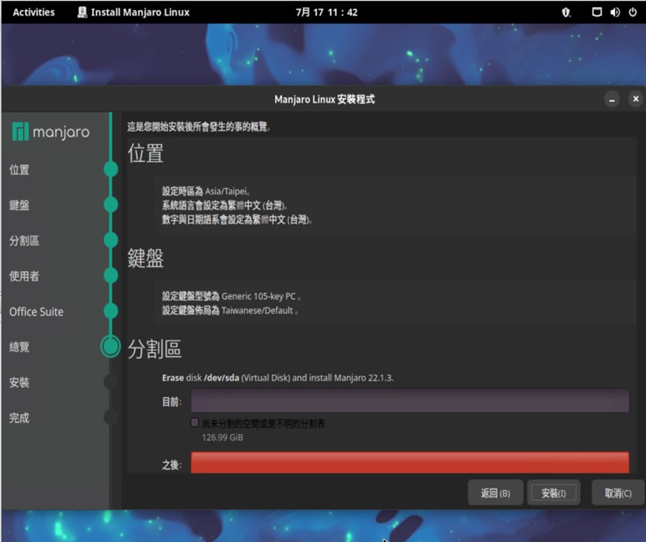Click the Generic 105-key PC keyboard model line

[x=231, y=296]
